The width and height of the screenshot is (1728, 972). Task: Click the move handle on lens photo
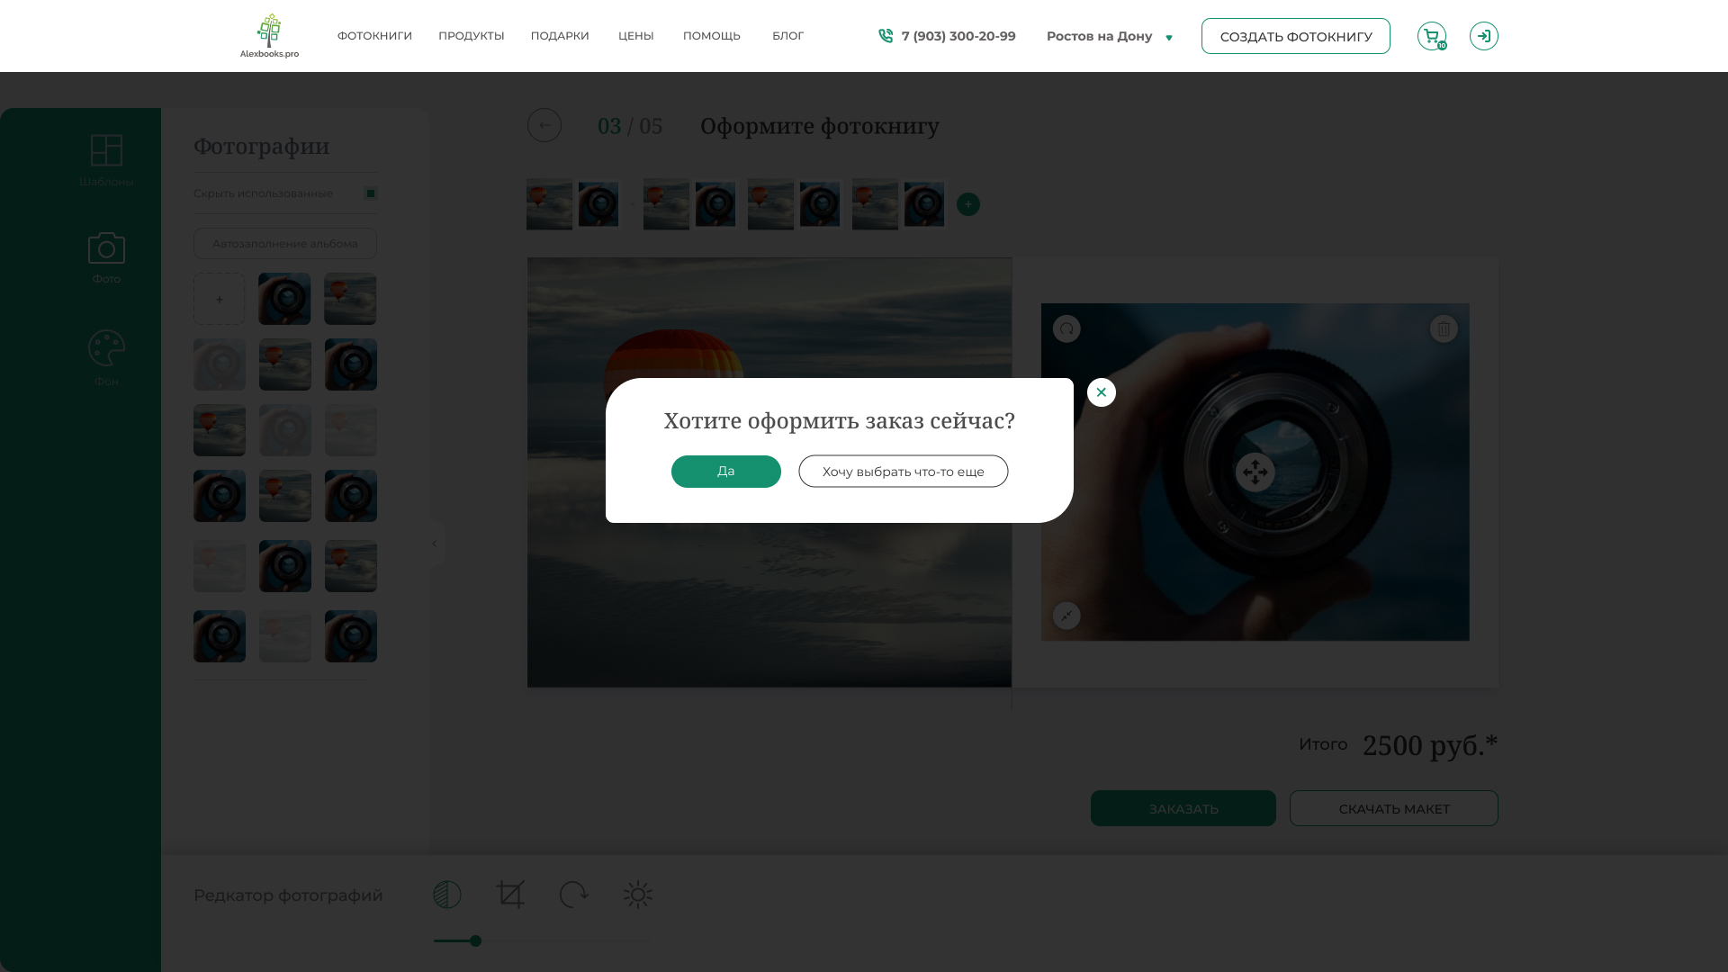click(1255, 472)
